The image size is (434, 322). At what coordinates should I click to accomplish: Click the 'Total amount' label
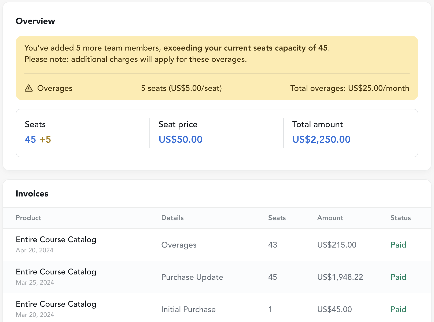coord(318,124)
